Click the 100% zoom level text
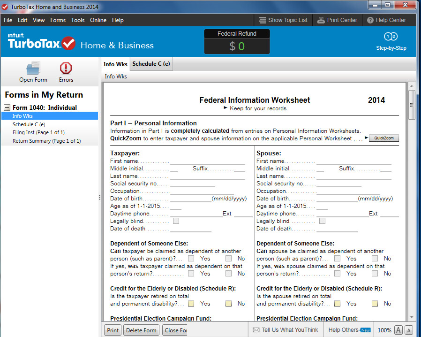The height and width of the screenshot is (337, 421). pyautogui.click(x=384, y=330)
